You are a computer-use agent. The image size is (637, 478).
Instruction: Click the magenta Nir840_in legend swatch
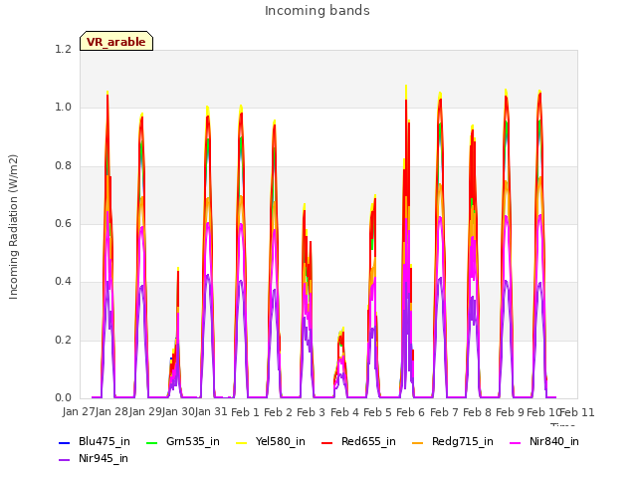[x=516, y=442]
